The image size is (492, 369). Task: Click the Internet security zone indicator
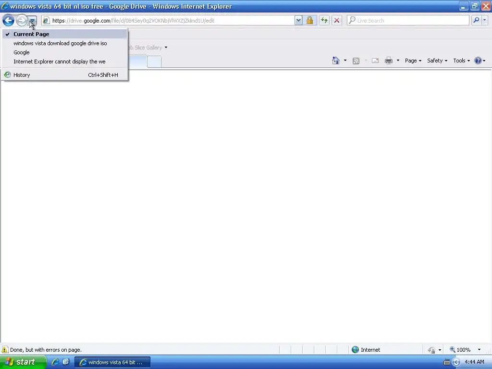366,350
